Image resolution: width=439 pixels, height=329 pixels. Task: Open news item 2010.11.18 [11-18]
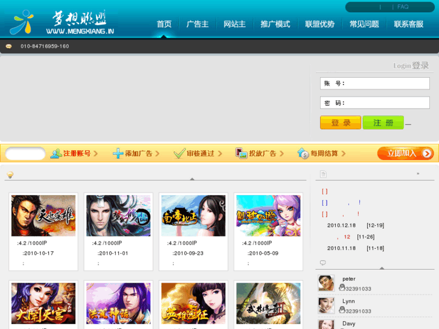pyautogui.click(x=356, y=248)
